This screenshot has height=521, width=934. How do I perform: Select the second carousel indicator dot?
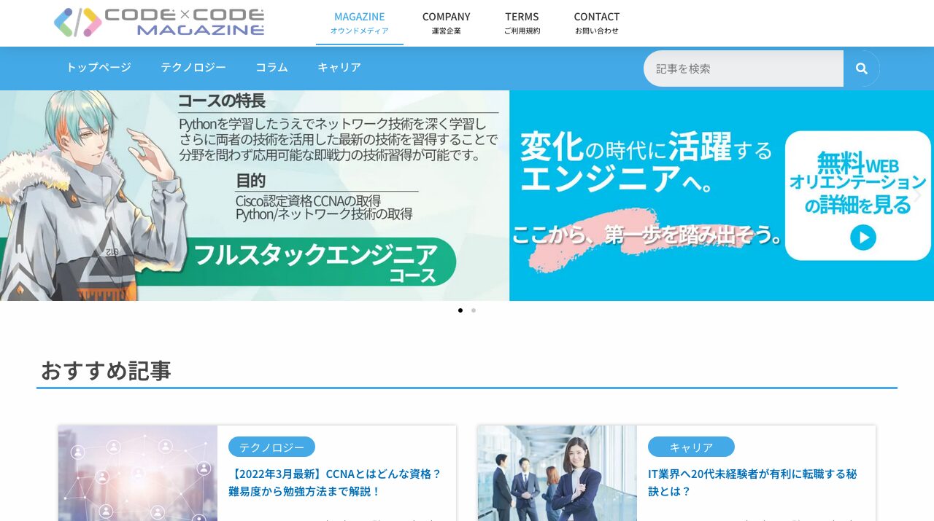[x=474, y=310]
